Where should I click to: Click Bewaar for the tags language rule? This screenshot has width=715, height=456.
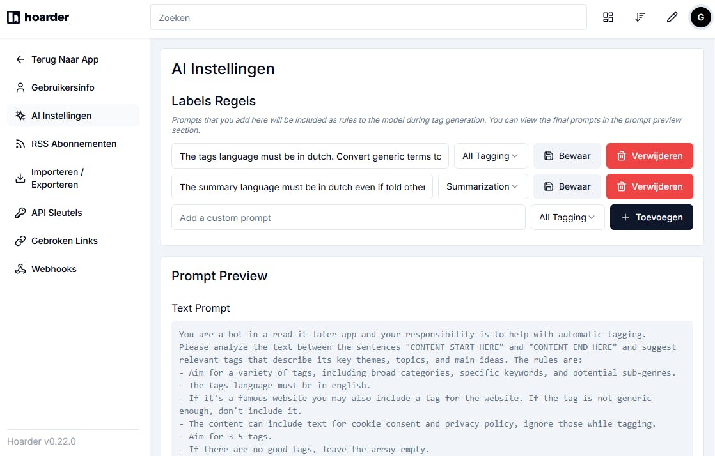pyautogui.click(x=567, y=156)
